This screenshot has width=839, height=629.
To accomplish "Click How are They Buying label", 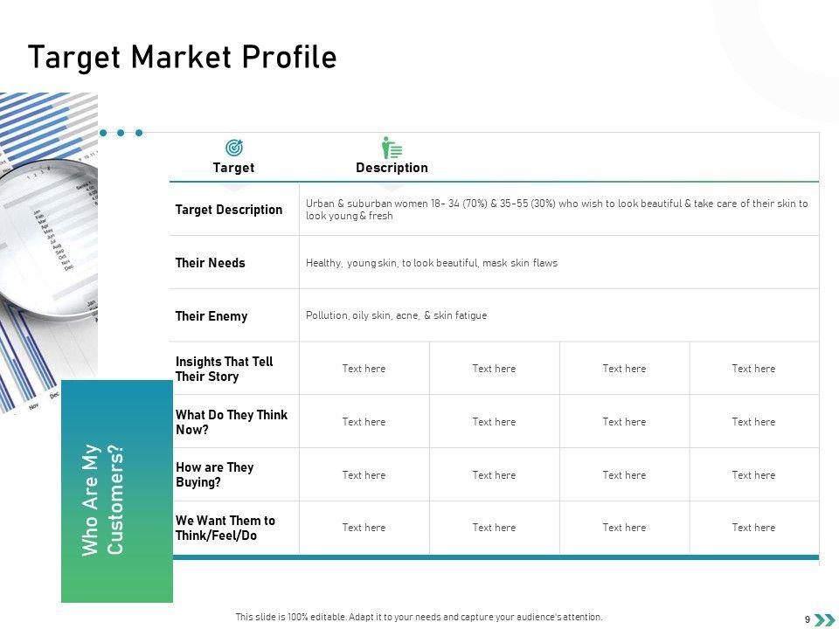I will pyautogui.click(x=215, y=474).
